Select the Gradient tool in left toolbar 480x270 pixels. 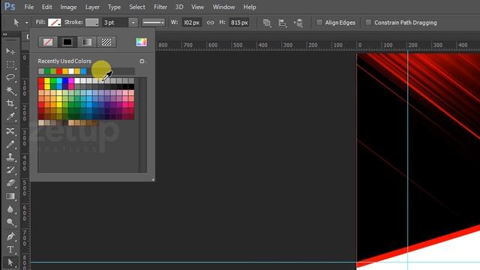click(x=10, y=196)
